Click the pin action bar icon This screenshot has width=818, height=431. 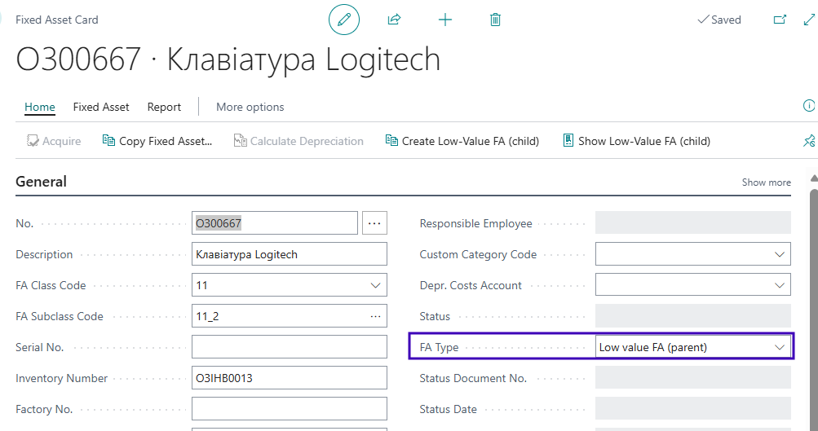[809, 141]
